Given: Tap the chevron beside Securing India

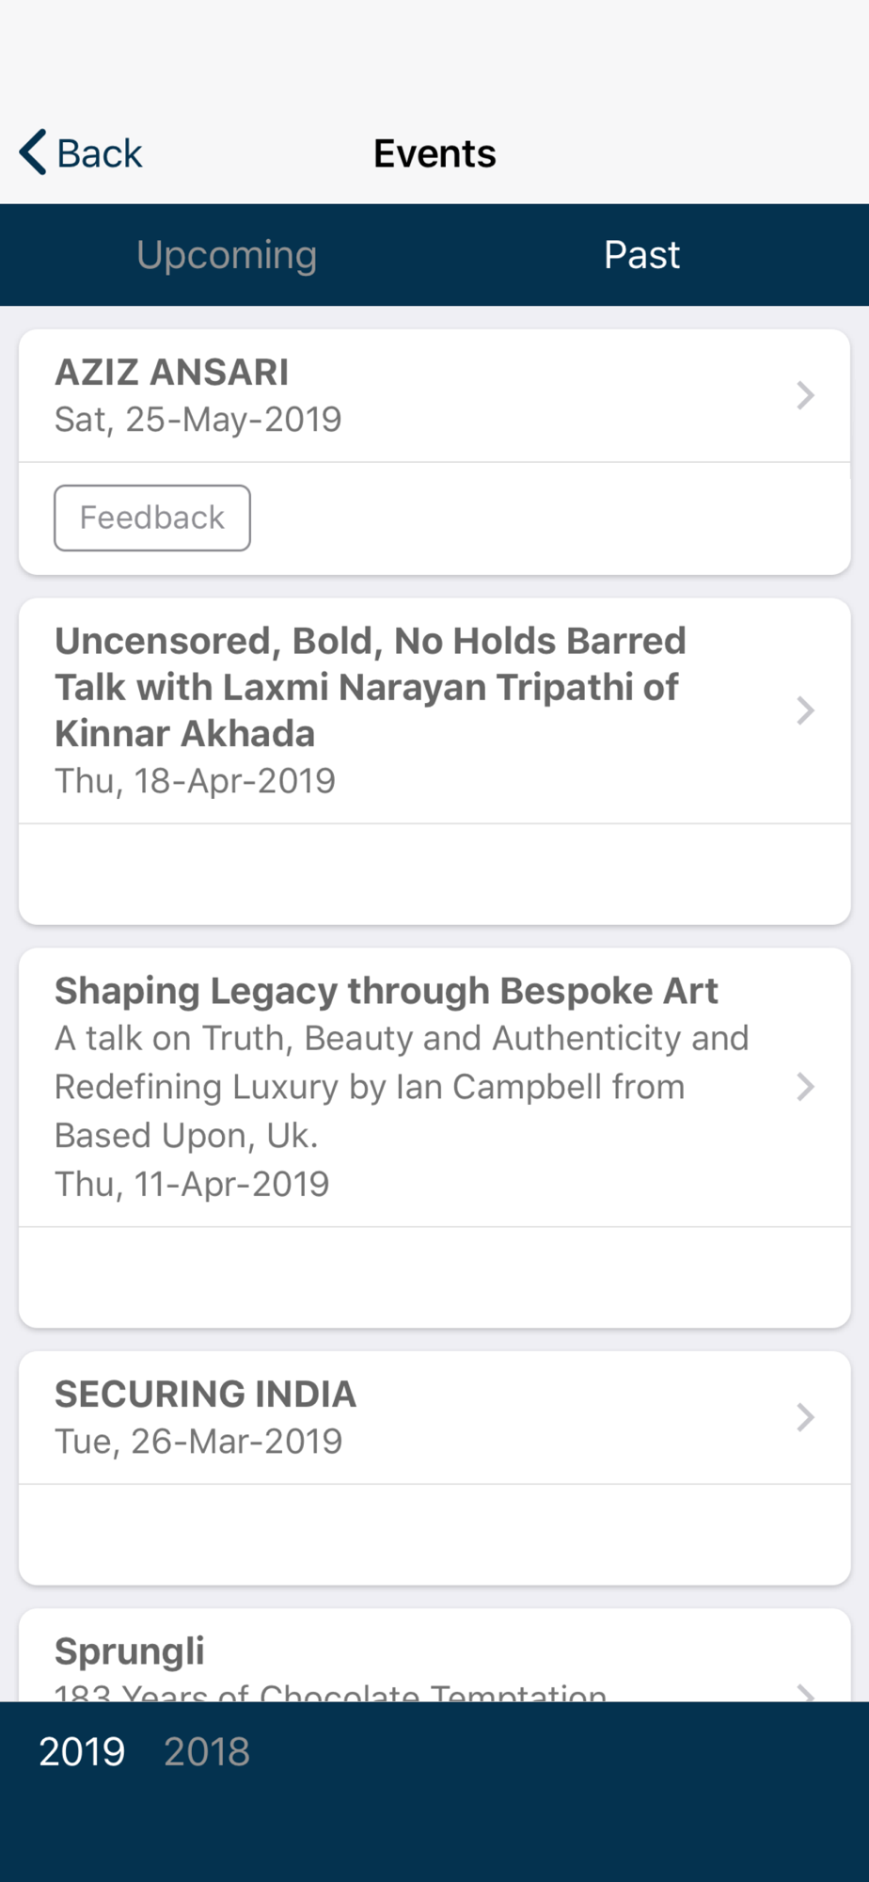Looking at the screenshot, I should pyautogui.click(x=805, y=1417).
